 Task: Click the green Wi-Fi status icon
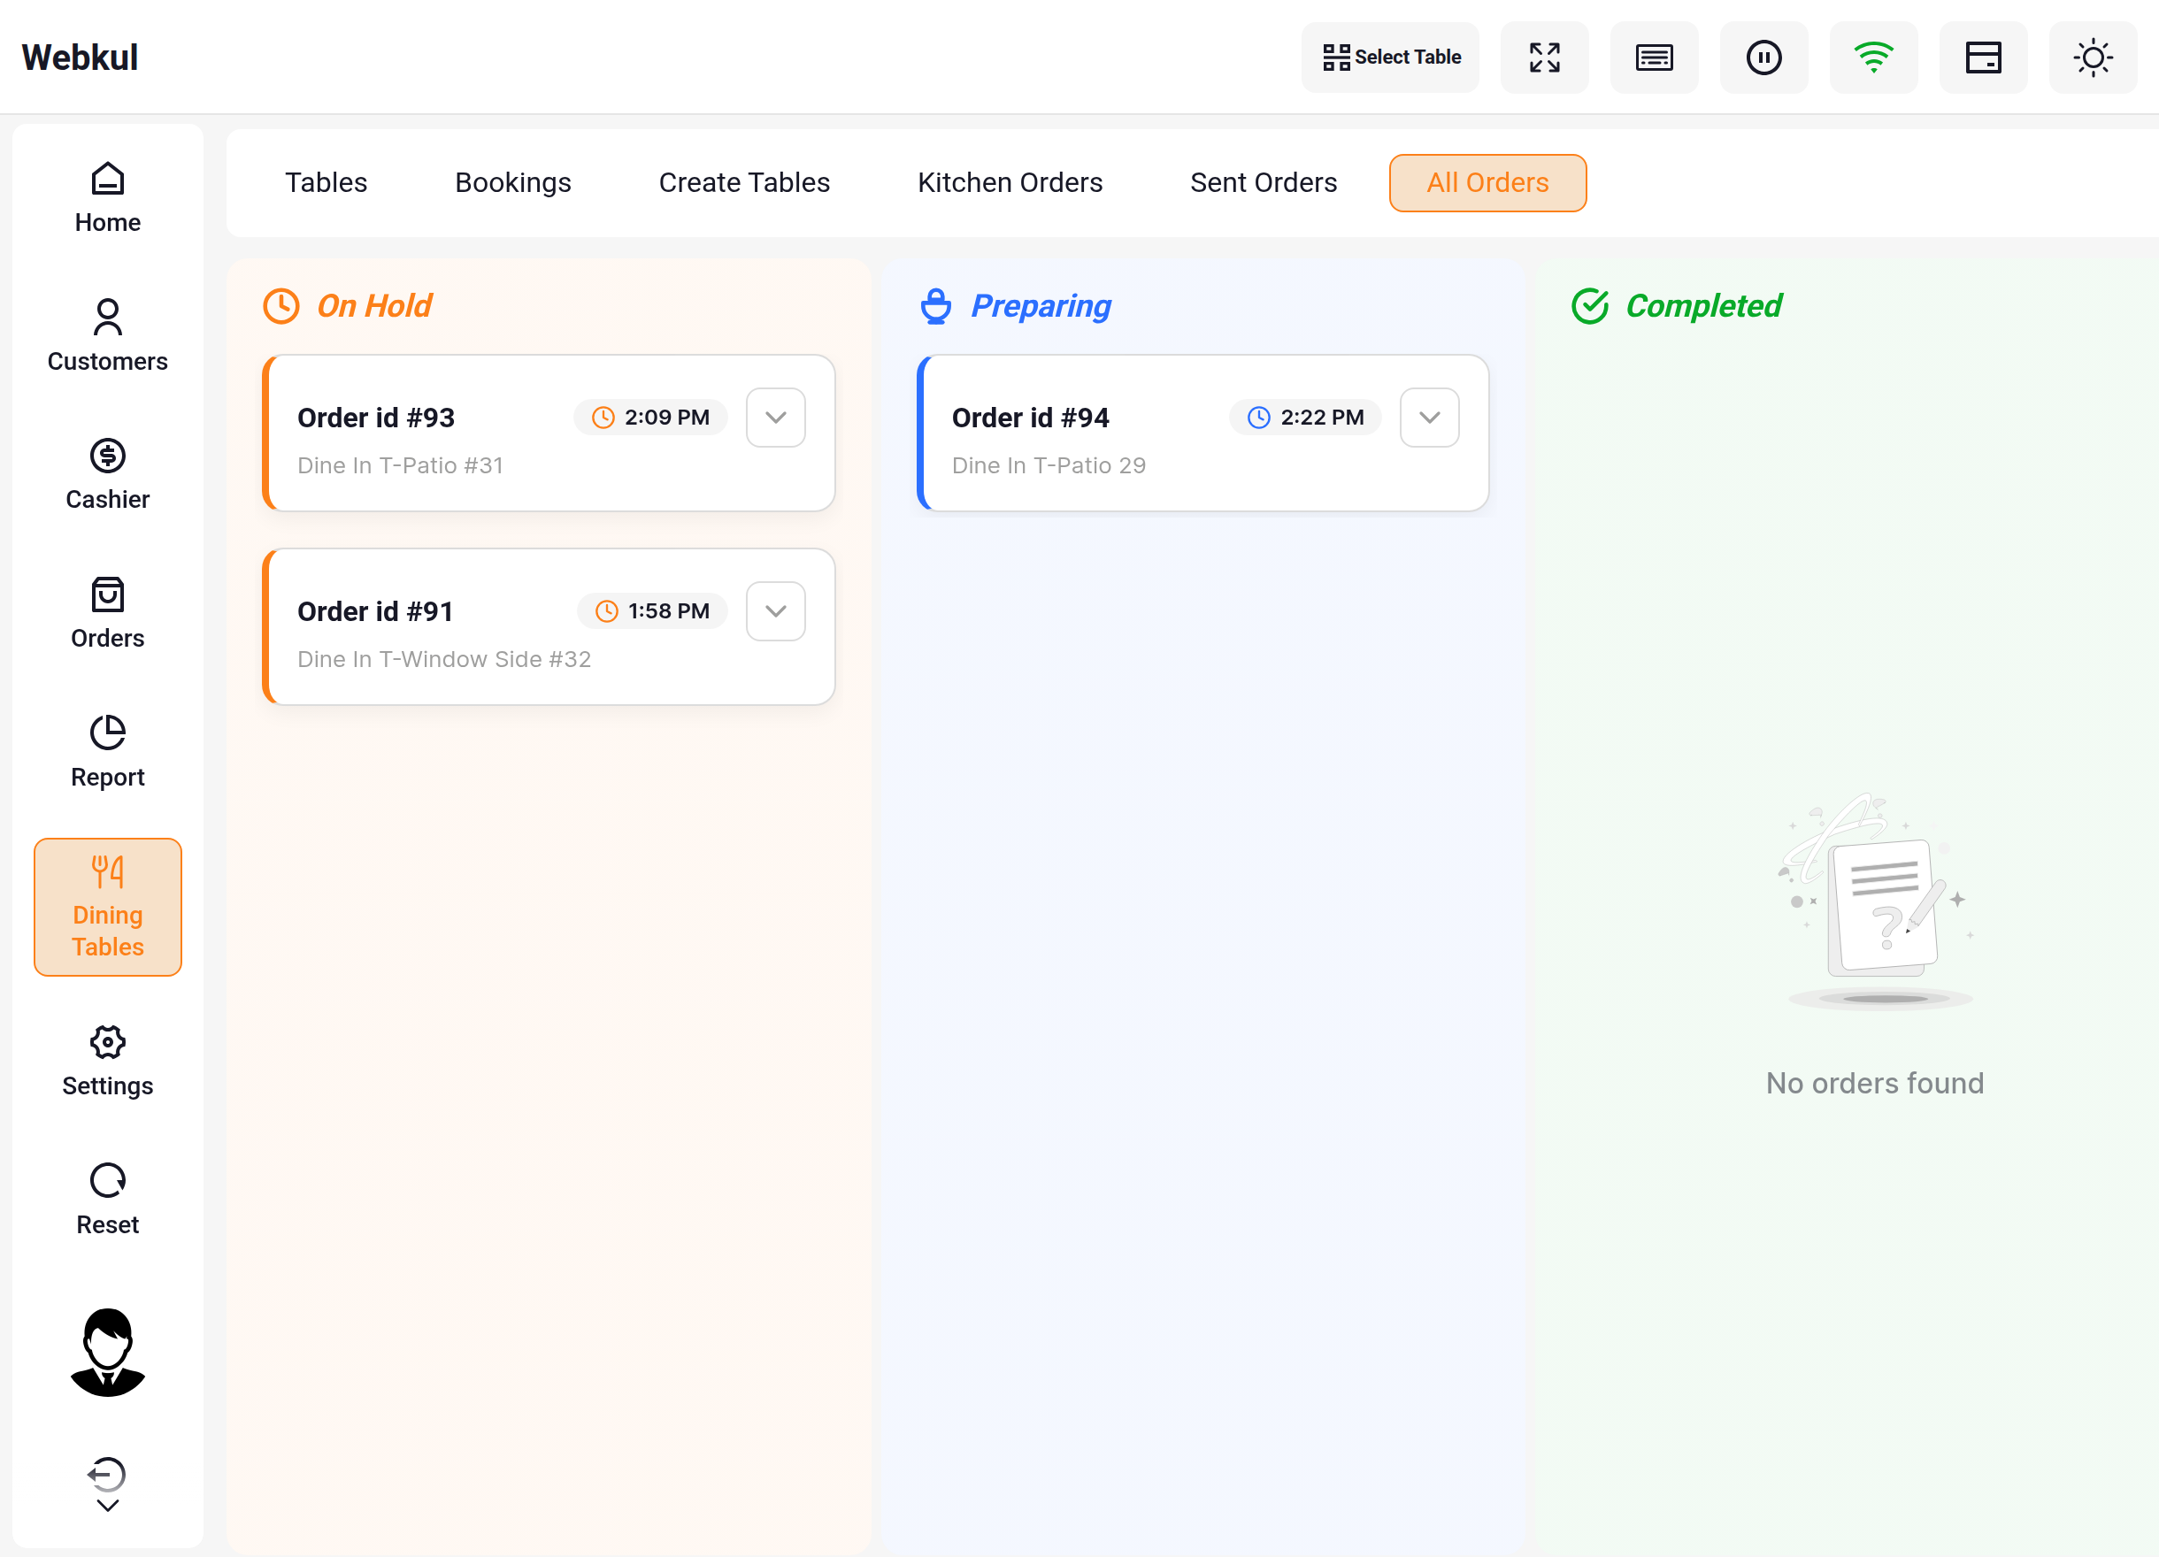click(1873, 58)
